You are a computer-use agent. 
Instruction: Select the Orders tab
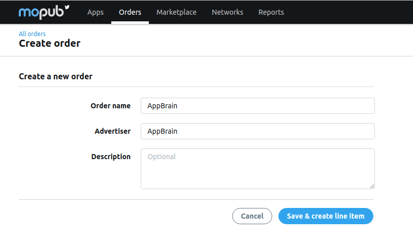click(130, 12)
